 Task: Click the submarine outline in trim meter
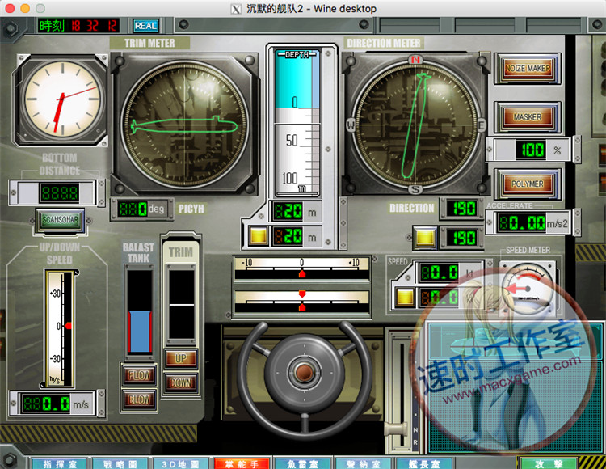click(184, 125)
